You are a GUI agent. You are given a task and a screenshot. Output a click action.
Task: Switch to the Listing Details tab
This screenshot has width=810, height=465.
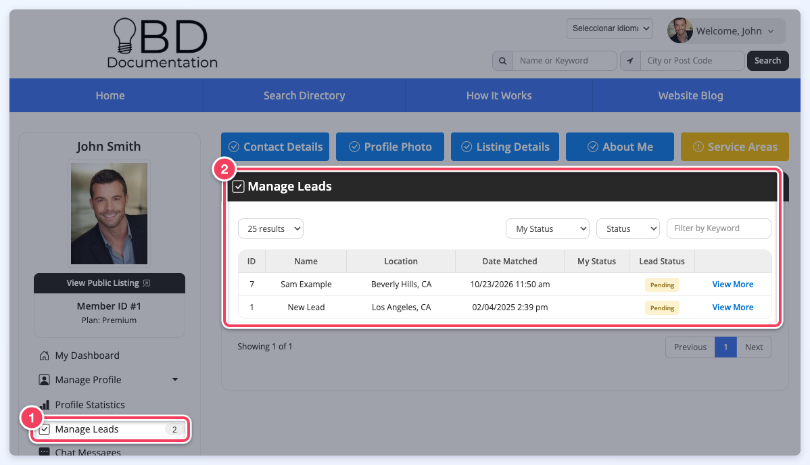click(x=505, y=147)
